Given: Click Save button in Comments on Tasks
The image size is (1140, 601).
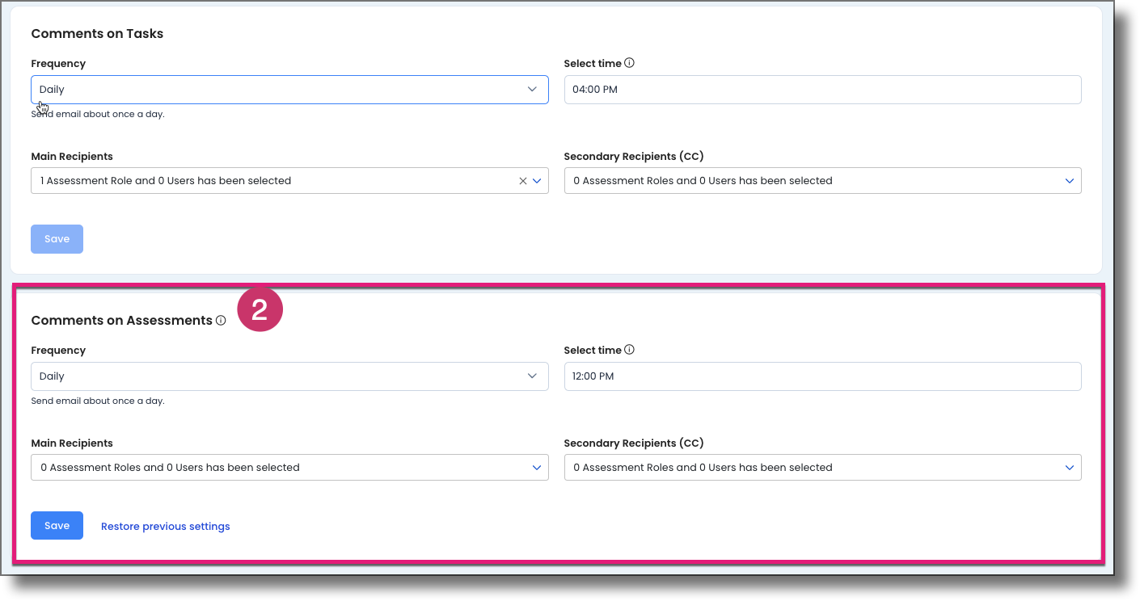Looking at the screenshot, I should point(57,239).
